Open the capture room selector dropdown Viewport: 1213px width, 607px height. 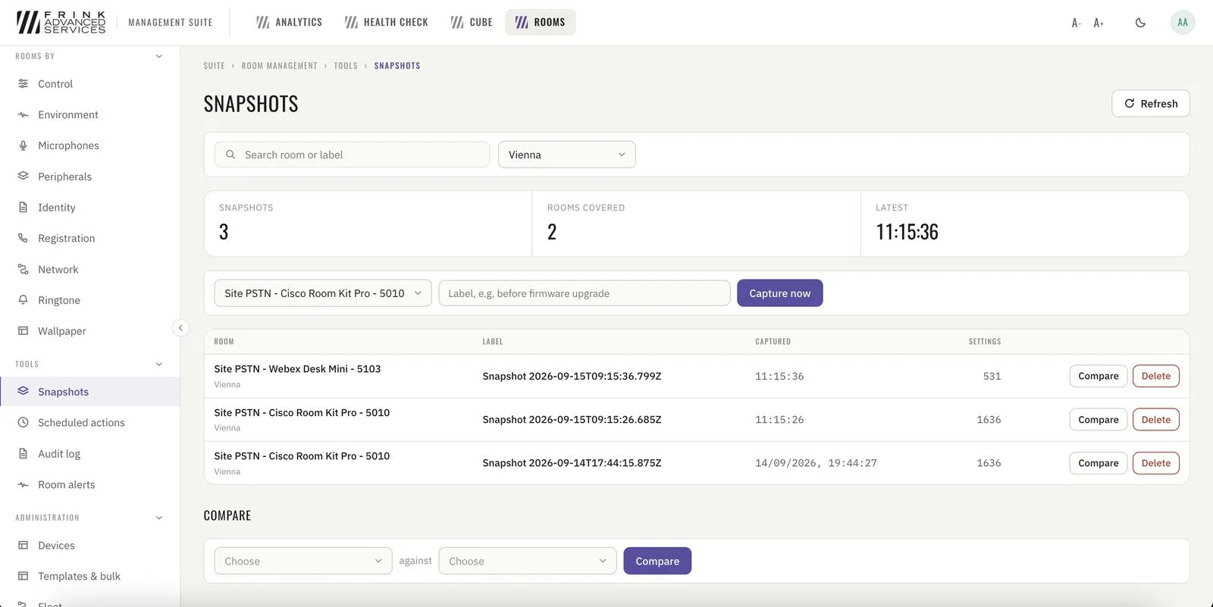point(323,293)
